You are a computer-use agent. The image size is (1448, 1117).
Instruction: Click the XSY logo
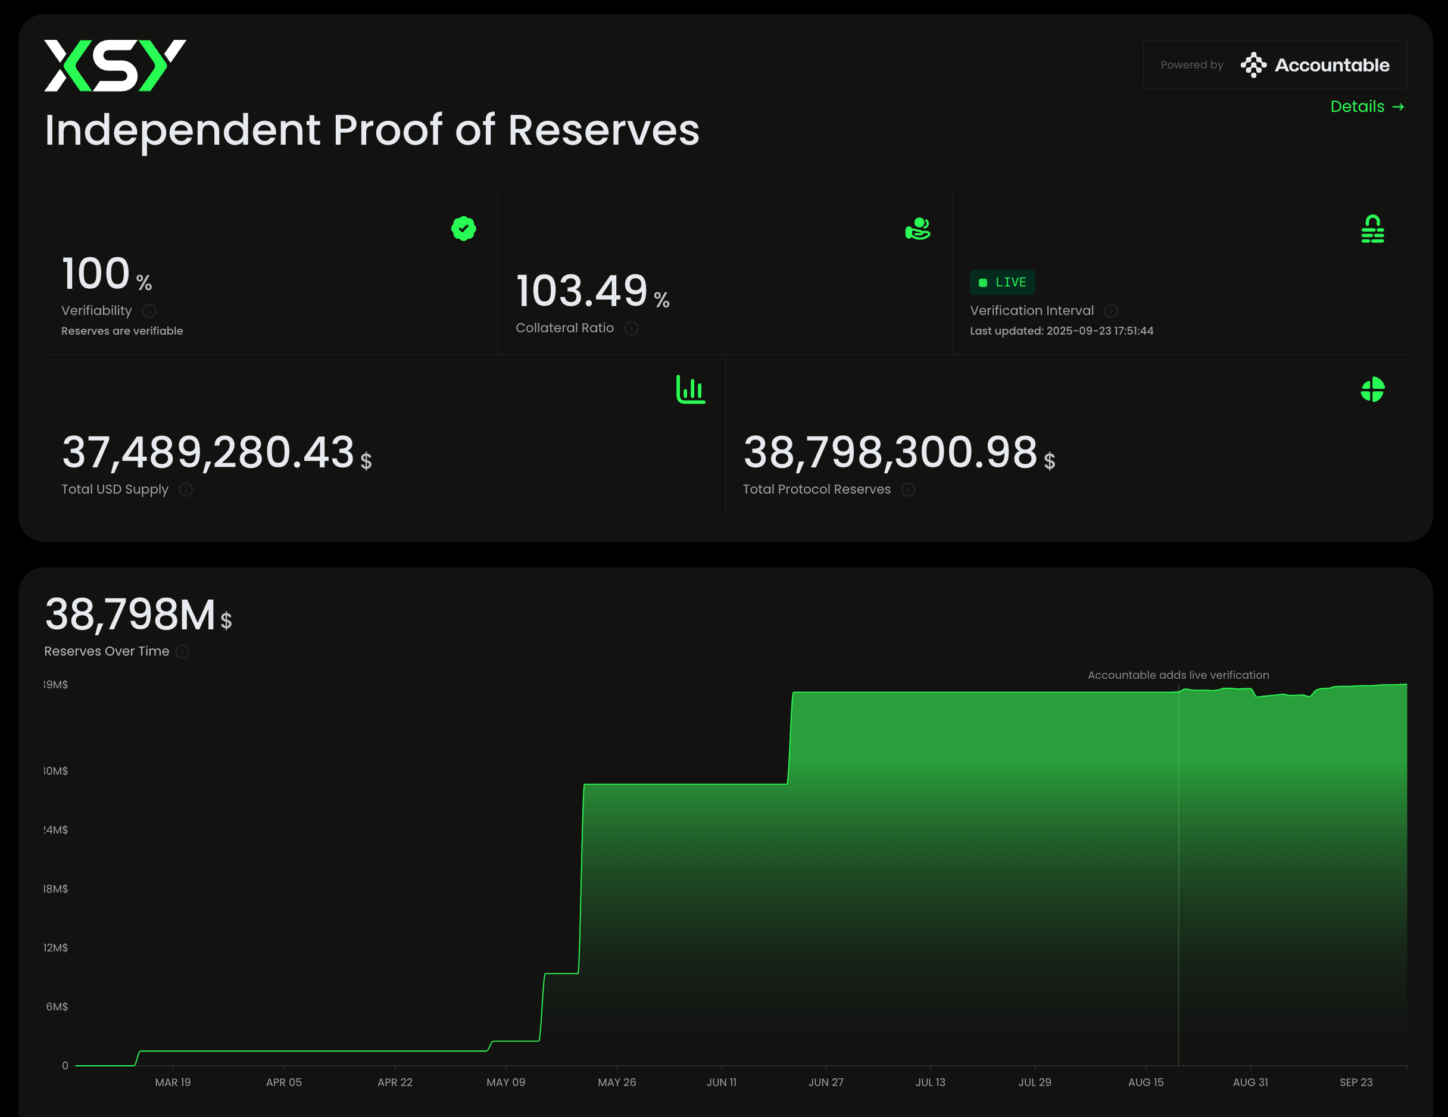[x=115, y=65]
